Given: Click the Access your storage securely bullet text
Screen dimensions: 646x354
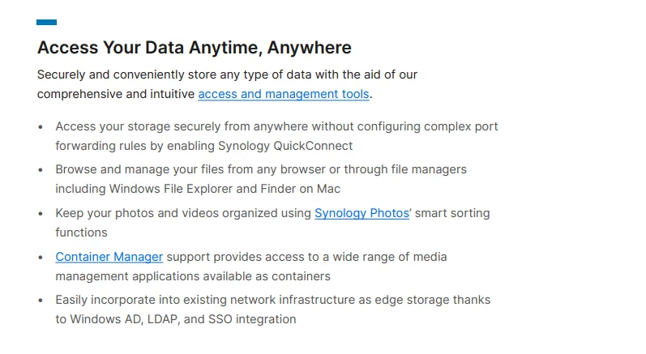Looking at the screenshot, I should [276, 136].
